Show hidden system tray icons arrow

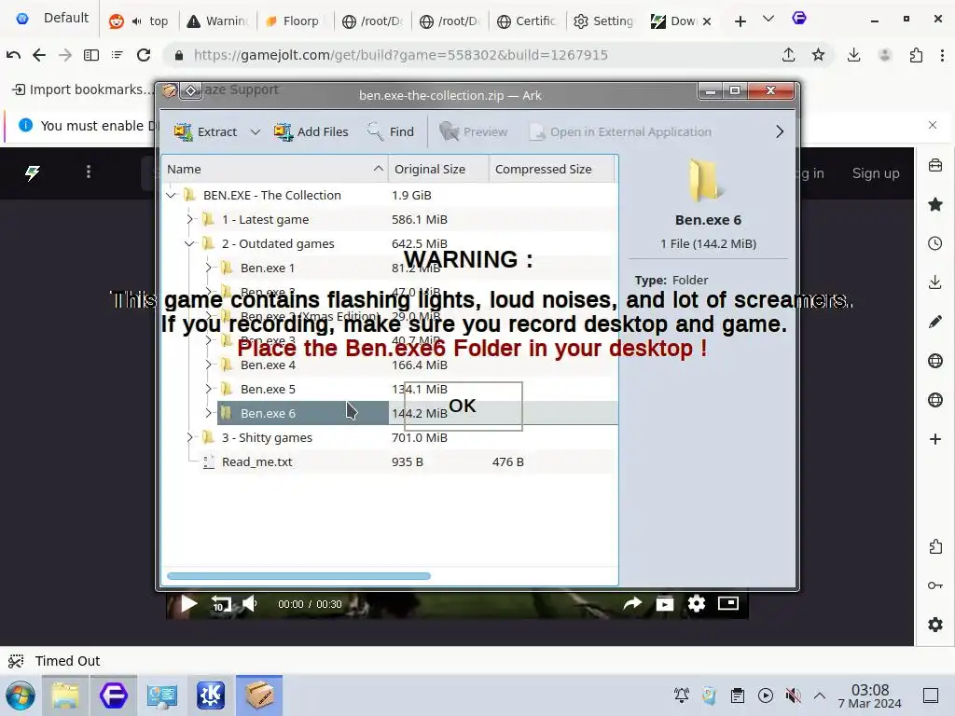point(820,695)
